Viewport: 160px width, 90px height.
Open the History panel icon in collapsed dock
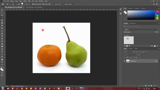coord(121,9)
